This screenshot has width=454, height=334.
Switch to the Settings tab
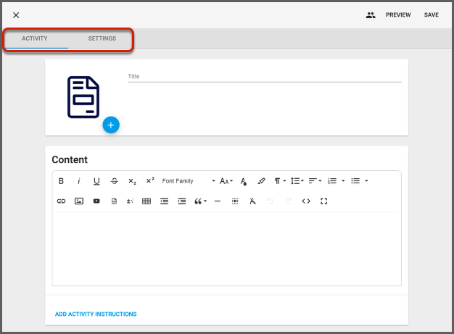point(102,38)
